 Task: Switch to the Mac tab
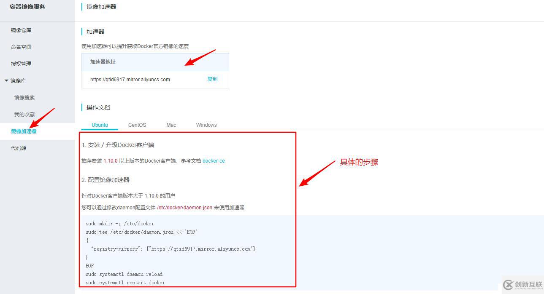171,125
